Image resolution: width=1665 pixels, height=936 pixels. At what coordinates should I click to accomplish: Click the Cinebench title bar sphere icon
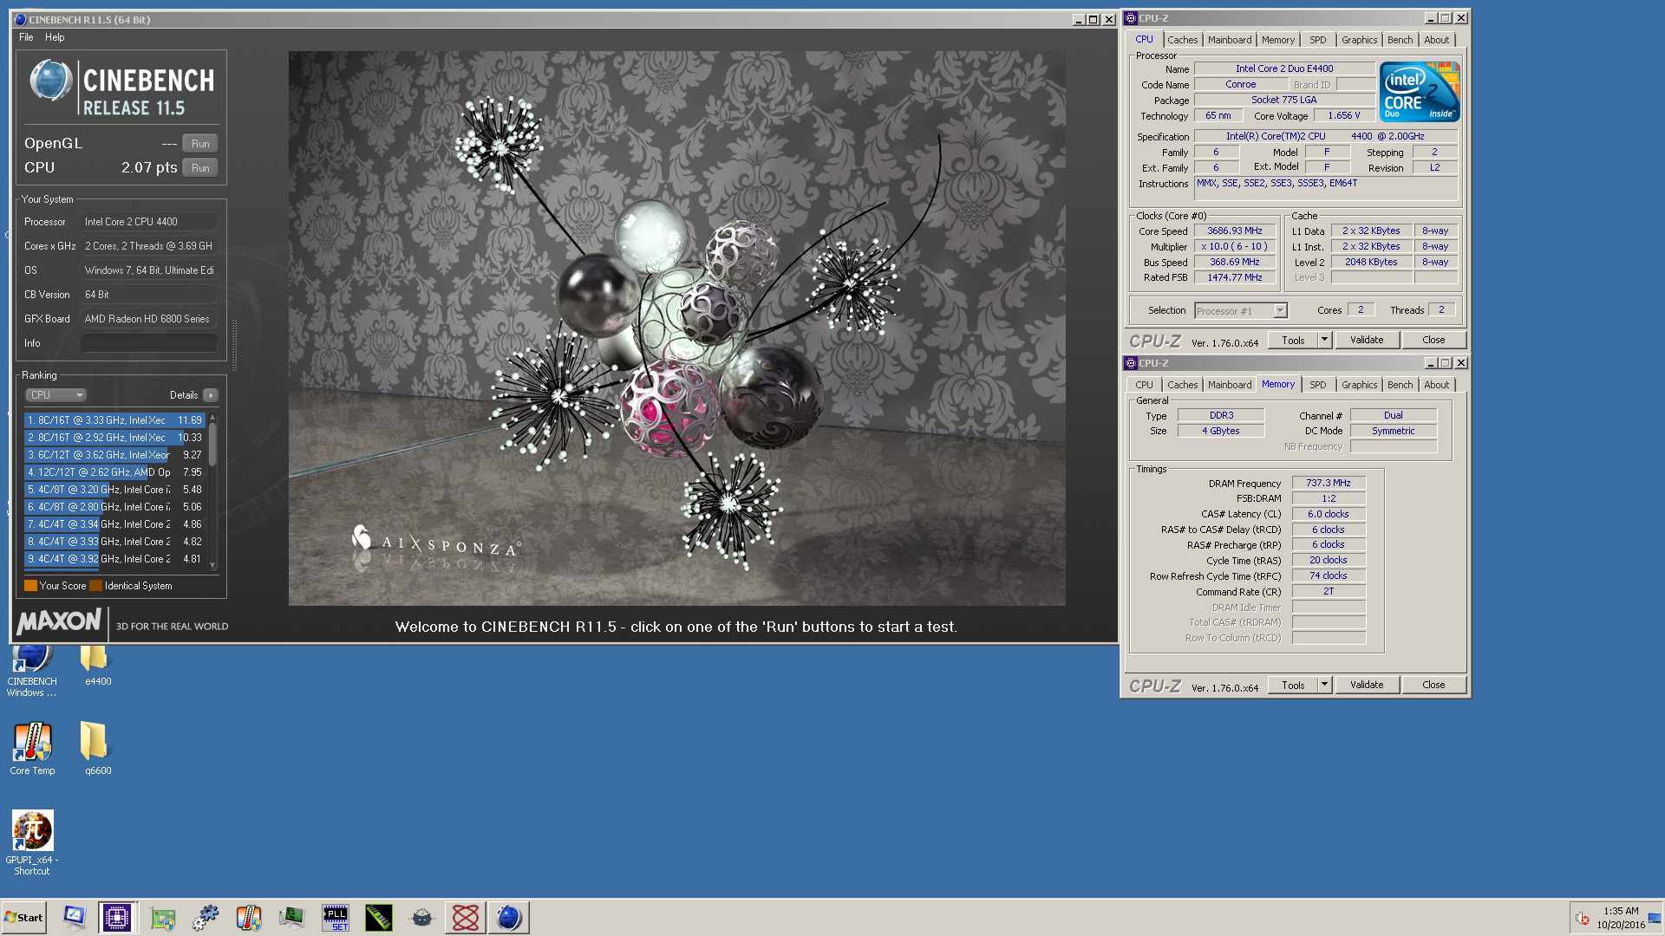(20, 19)
